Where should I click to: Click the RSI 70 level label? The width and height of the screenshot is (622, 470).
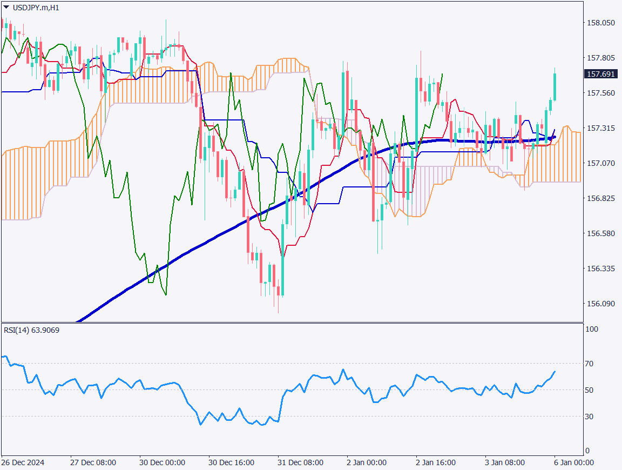(x=590, y=364)
